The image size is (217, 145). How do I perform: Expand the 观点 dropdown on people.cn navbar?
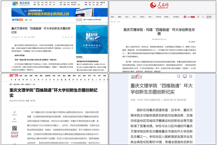coord(127,17)
